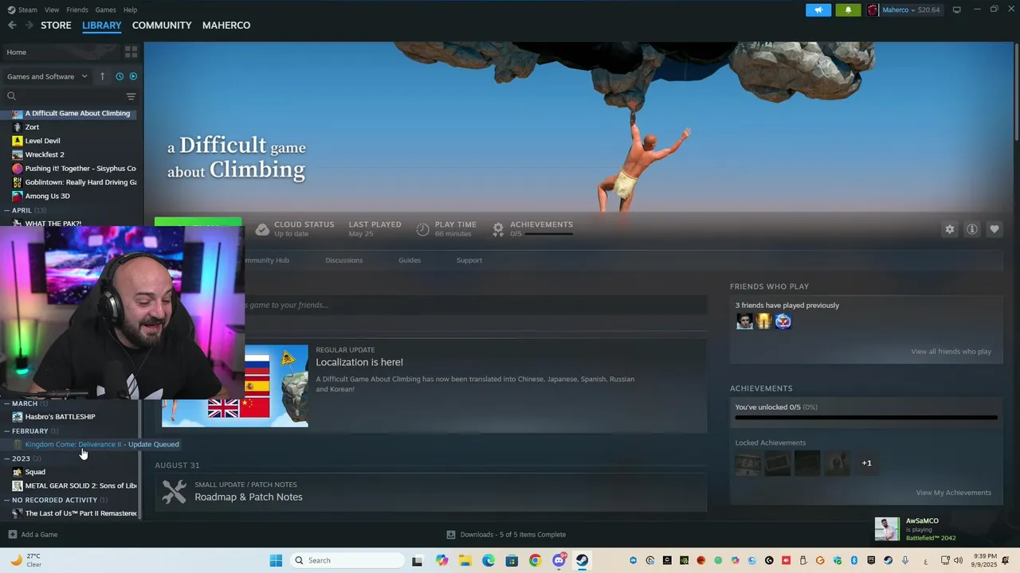The width and height of the screenshot is (1020, 573).
Task: Go back with the left arrow
Action: tap(12, 25)
